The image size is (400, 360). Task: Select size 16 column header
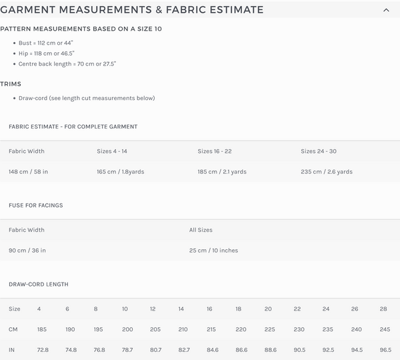(209, 309)
